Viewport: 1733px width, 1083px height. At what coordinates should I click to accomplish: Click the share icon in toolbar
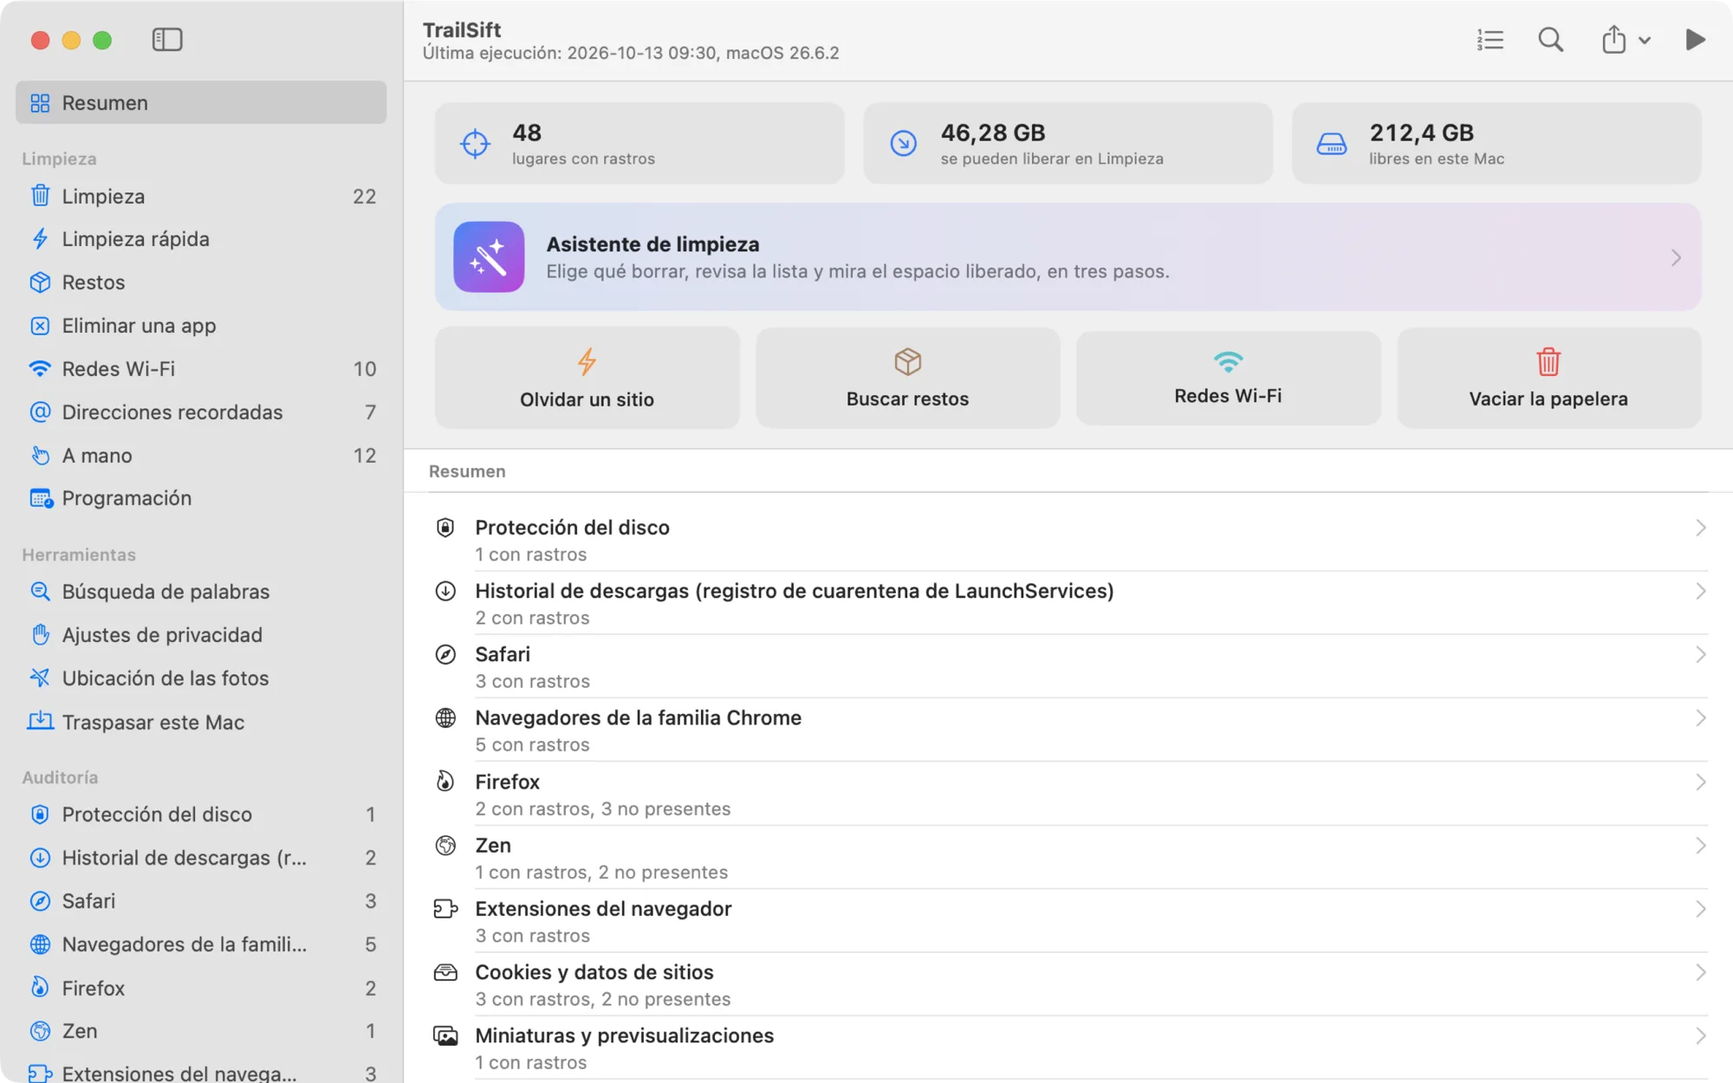pyautogui.click(x=1613, y=40)
